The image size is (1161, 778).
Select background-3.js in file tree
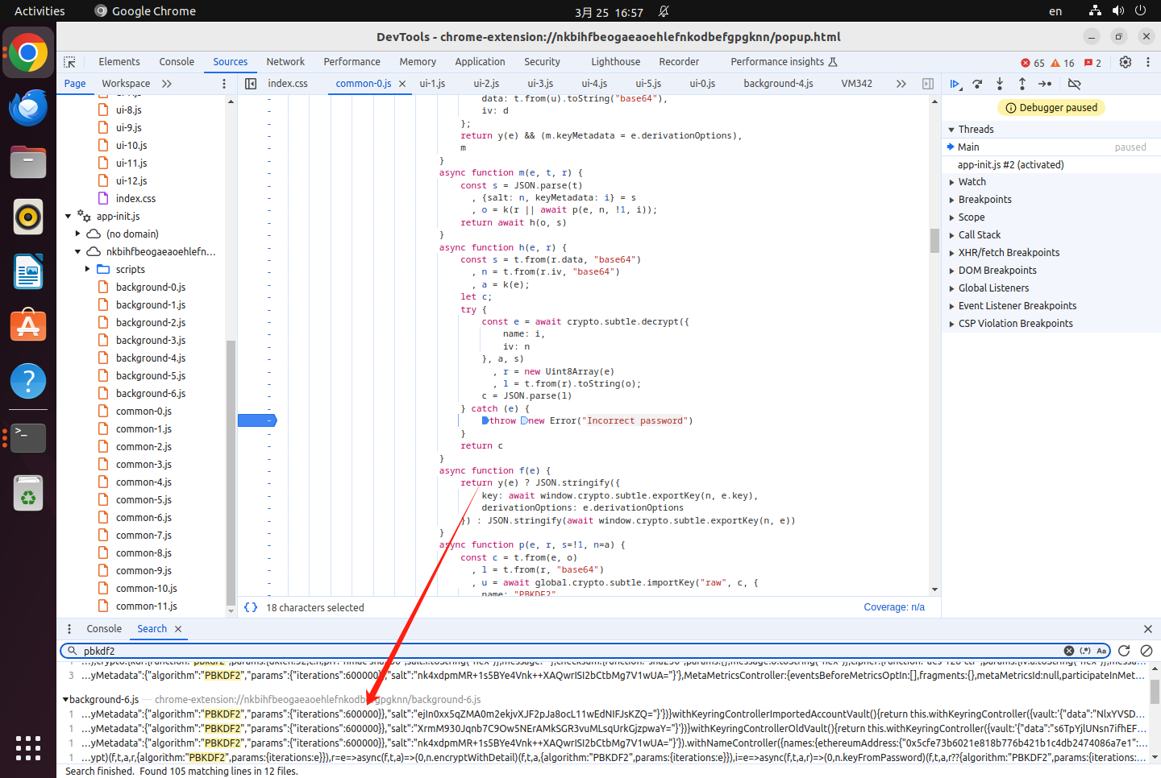click(151, 341)
